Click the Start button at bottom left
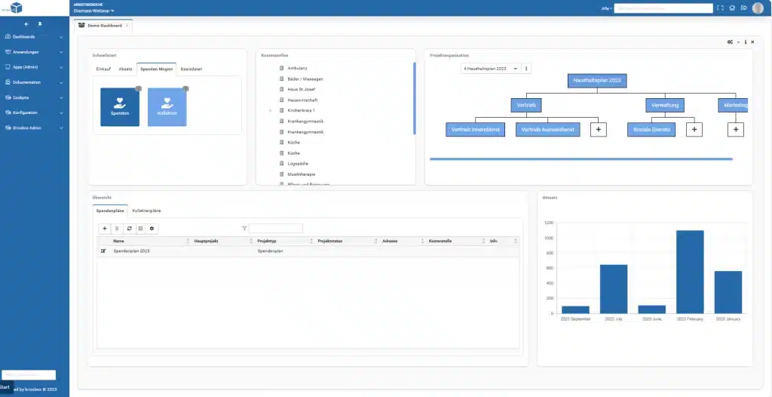772x397 pixels. 6,387
